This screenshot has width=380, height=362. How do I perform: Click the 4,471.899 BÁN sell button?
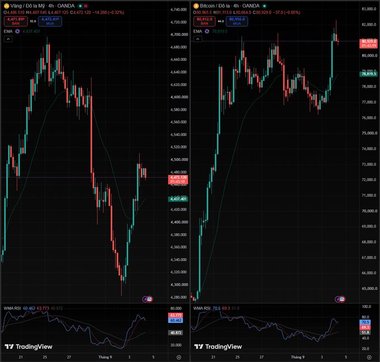pos(16,21)
